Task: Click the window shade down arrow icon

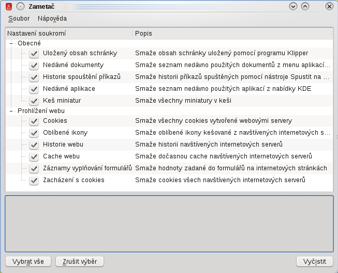Action: pyautogui.click(x=293, y=7)
